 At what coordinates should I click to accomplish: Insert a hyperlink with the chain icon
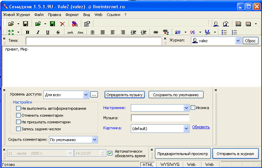tap(156, 32)
